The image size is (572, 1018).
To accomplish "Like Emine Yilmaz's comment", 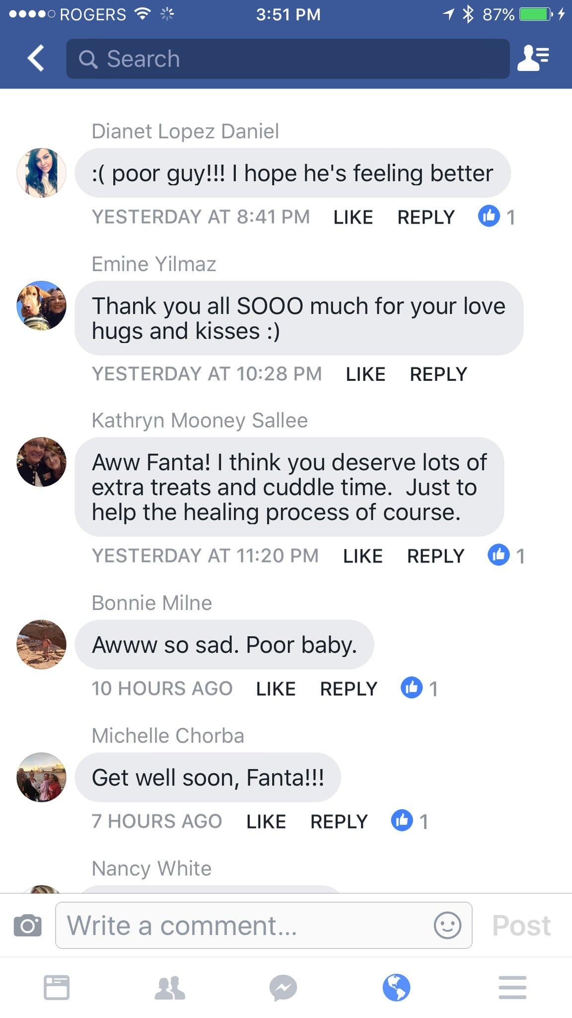I will coord(365,374).
